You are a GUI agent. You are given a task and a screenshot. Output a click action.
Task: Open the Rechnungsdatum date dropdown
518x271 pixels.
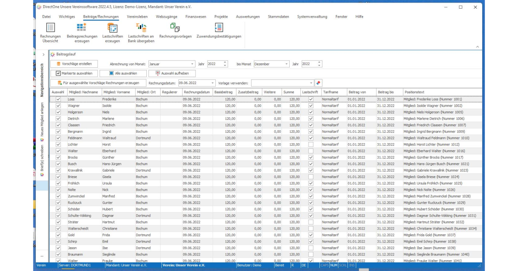tap(212, 83)
